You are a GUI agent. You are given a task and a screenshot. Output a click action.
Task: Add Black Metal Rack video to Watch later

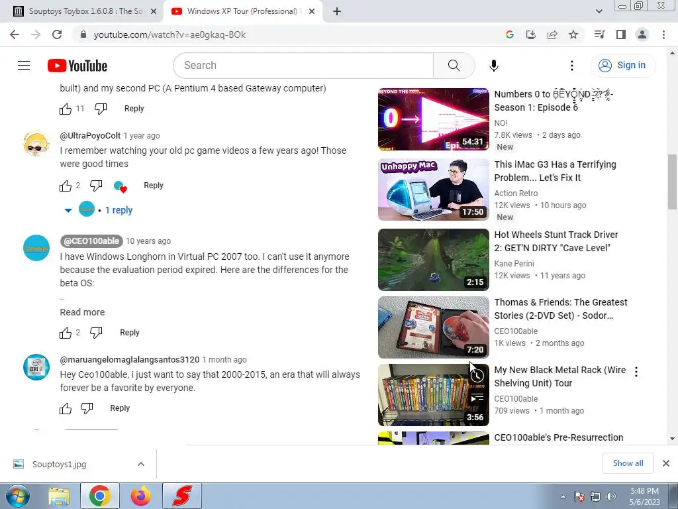click(477, 376)
